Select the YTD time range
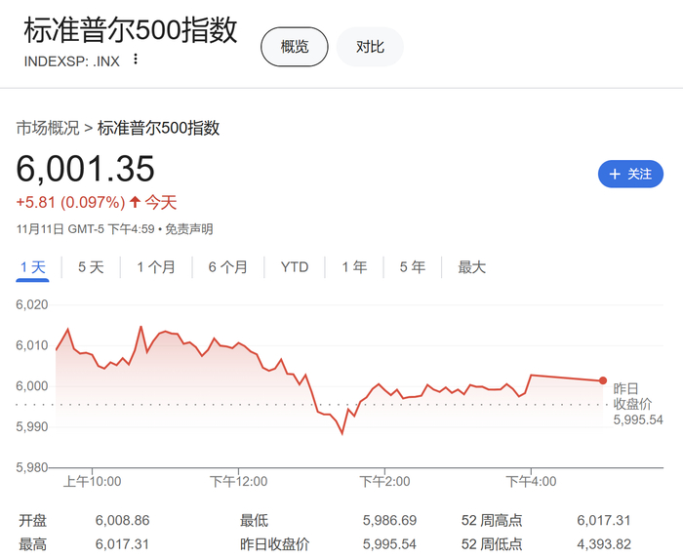Viewport: 683px width, 558px height. (295, 267)
